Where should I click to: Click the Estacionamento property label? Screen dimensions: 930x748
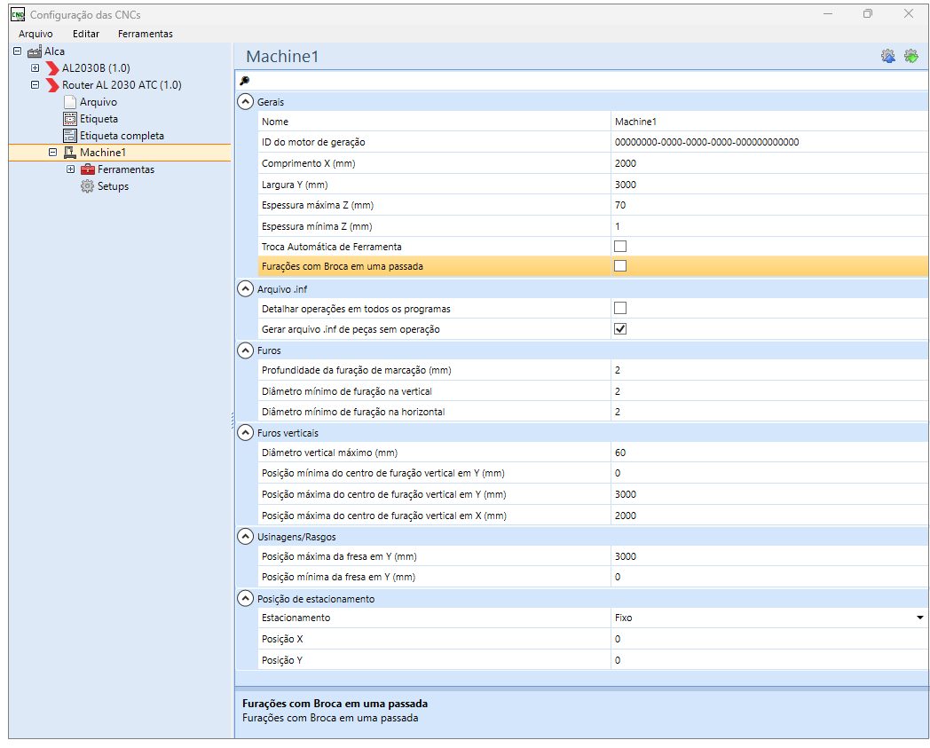[x=296, y=618]
